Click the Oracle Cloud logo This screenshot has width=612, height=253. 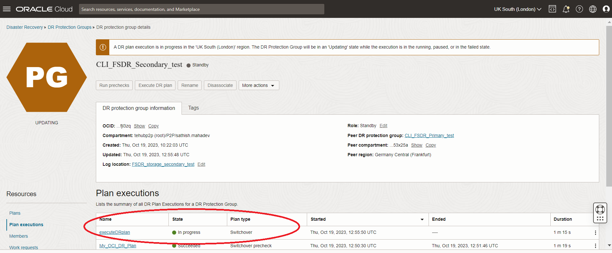click(x=44, y=9)
